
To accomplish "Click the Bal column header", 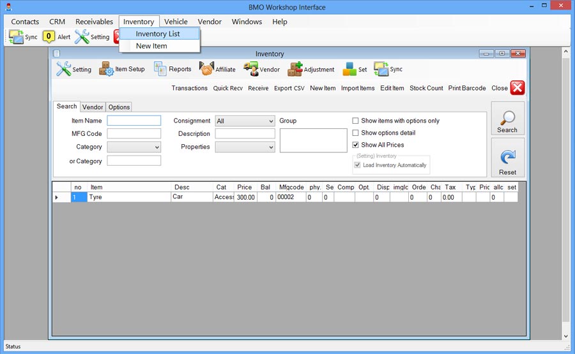I will click(266, 187).
